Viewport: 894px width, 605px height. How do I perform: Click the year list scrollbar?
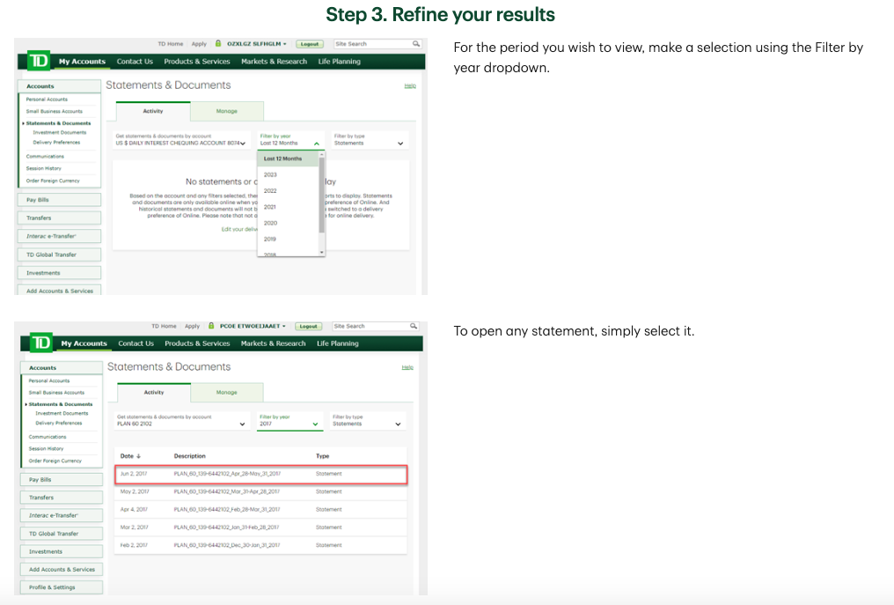point(321,196)
